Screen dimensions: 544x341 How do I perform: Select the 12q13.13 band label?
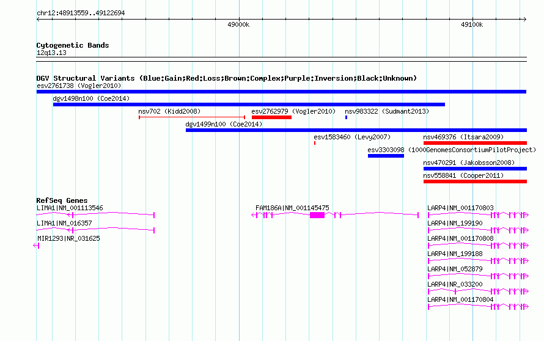tap(51, 53)
